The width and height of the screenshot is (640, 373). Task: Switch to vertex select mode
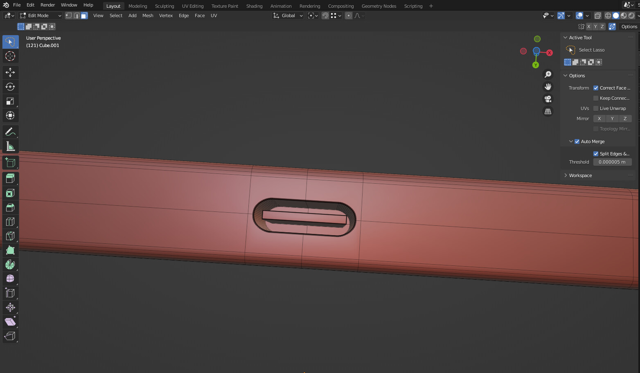pyautogui.click(x=69, y=16)
